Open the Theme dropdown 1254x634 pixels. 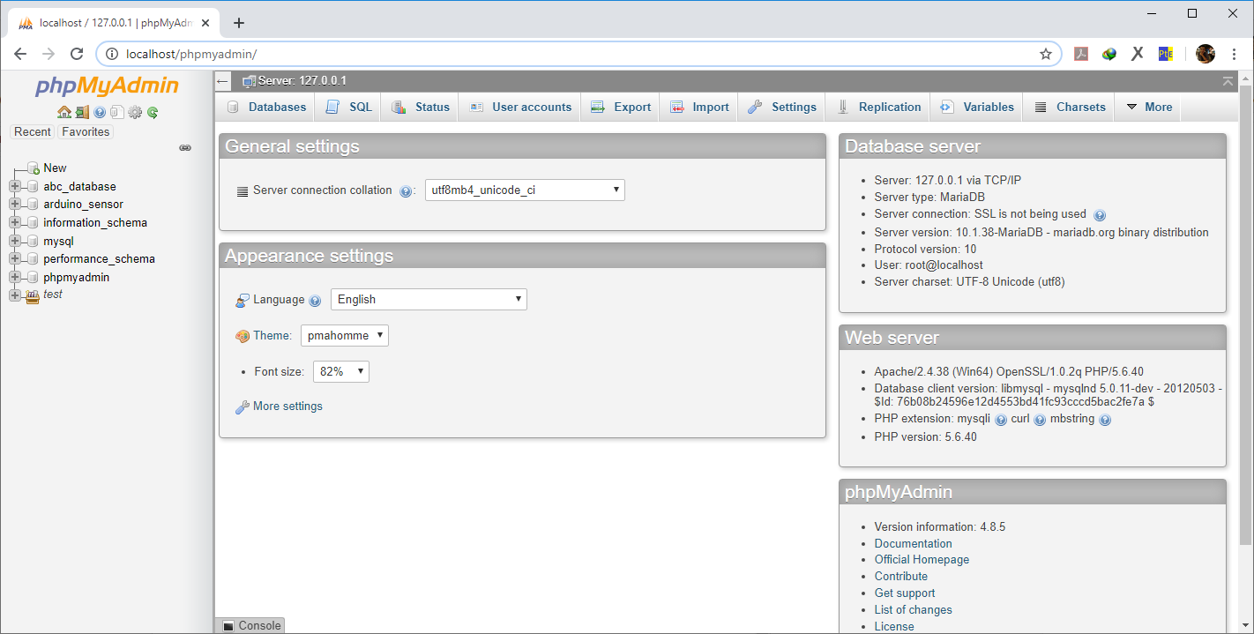344,335
